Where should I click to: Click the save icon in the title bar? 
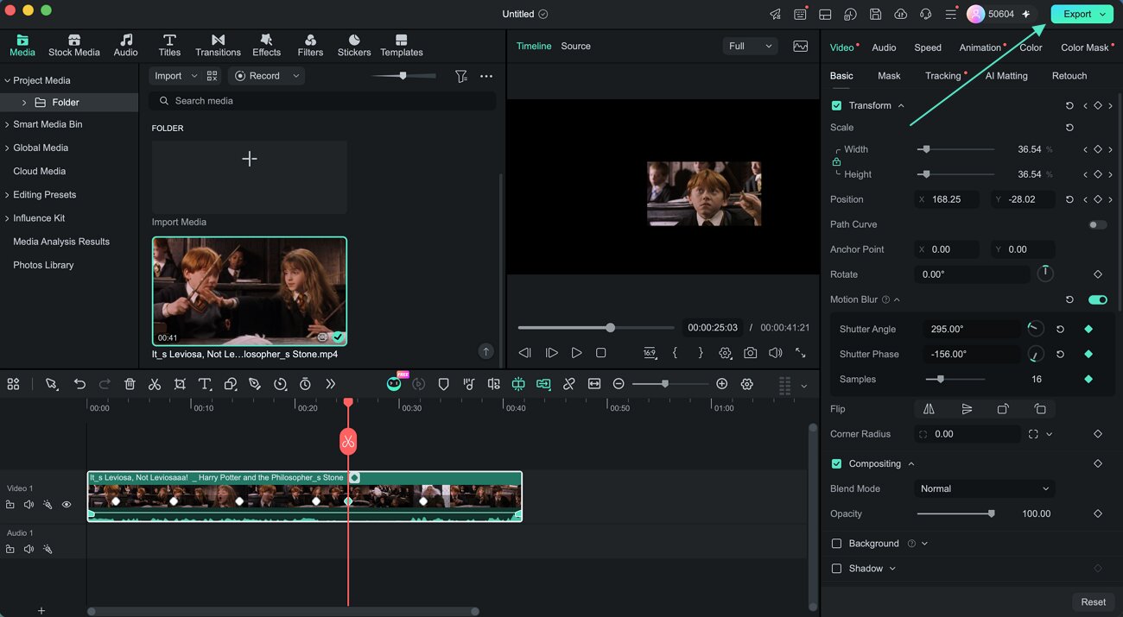875,14
